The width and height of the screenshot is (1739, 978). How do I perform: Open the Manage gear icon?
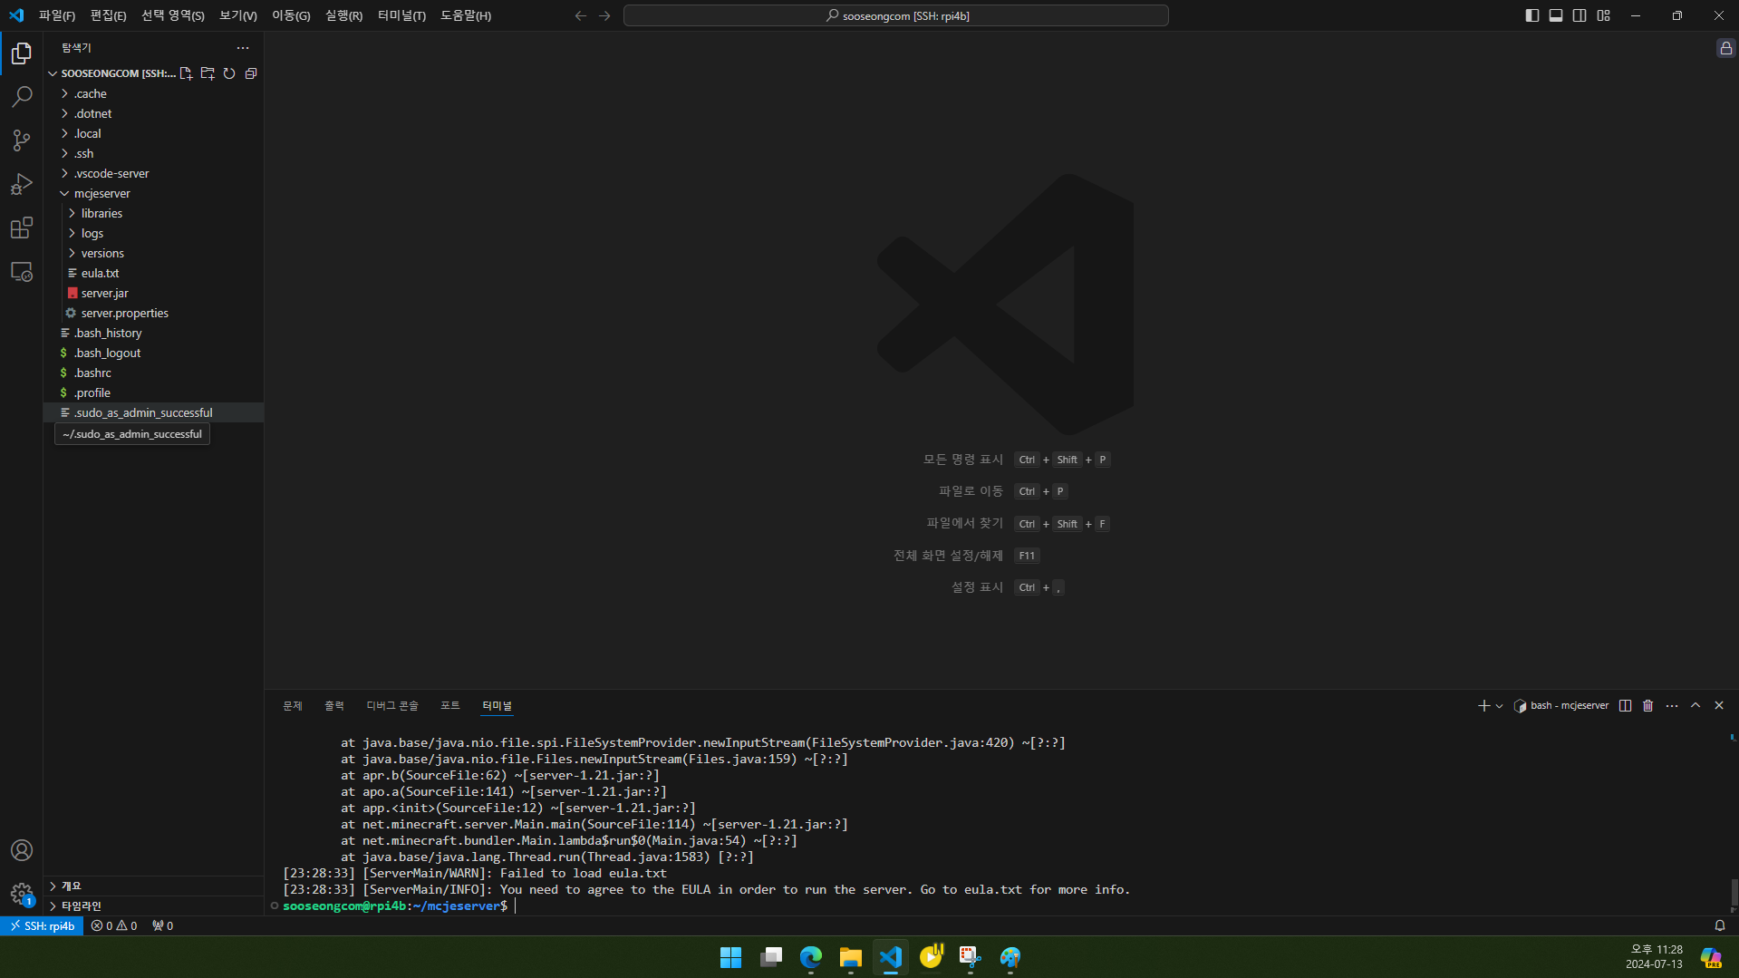[22, 894]
